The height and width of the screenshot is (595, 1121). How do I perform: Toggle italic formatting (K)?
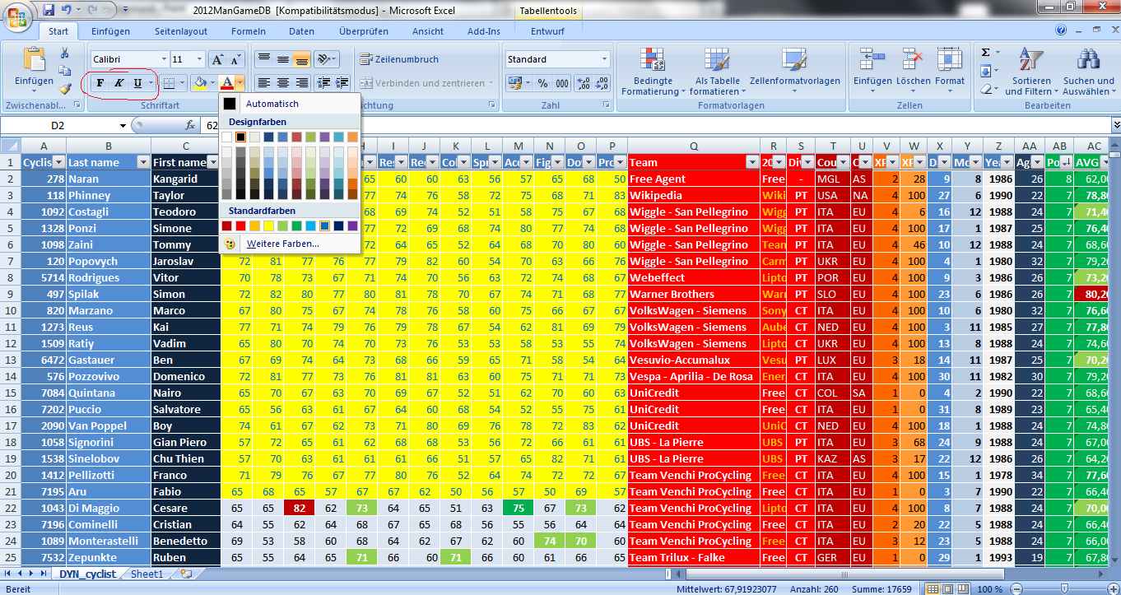[x=119, y=83]
